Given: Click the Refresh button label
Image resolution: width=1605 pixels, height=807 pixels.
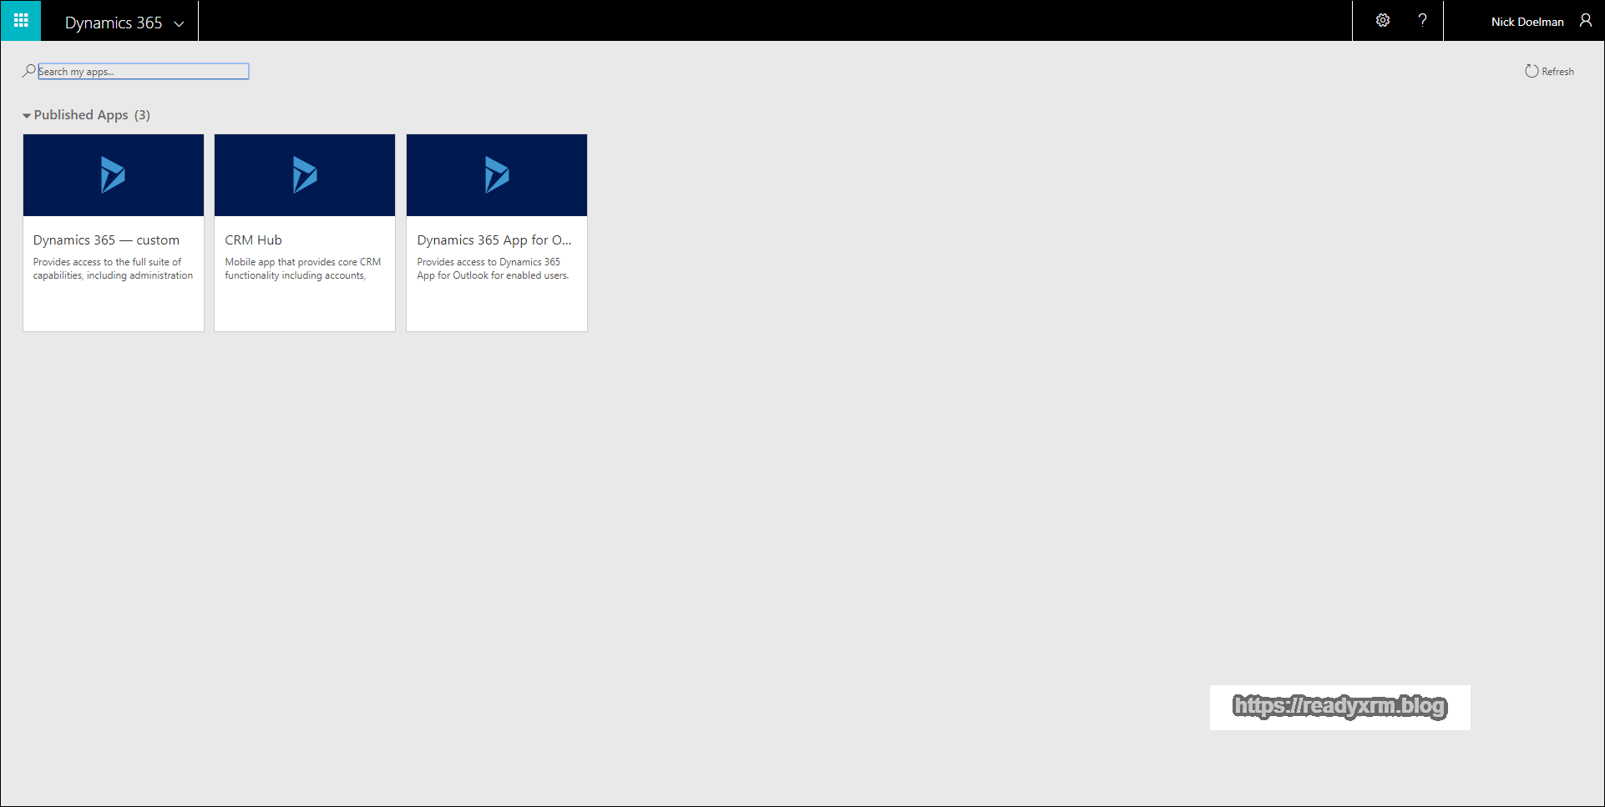Looking at the screenshot, I should (x=1557, y=72).
